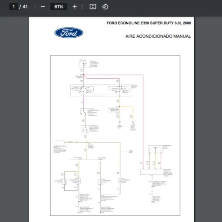Click the Aire Acondicionado Manual heading
The height and width of the screenshot is (222, 222).
click(158, 36)
